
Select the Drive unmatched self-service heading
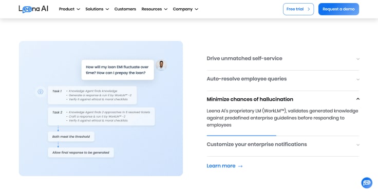click(x=244, y=58)
